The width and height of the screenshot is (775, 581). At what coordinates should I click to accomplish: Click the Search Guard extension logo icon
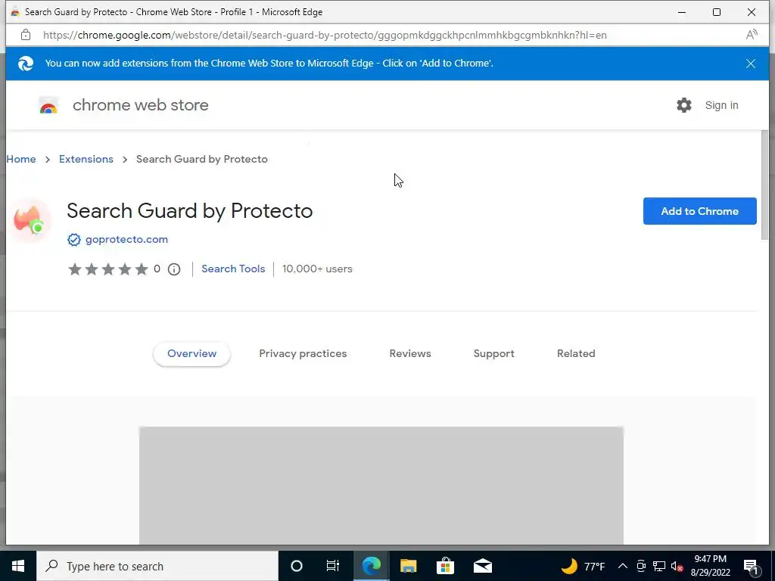pyautogui.click(x=30, y=220)
